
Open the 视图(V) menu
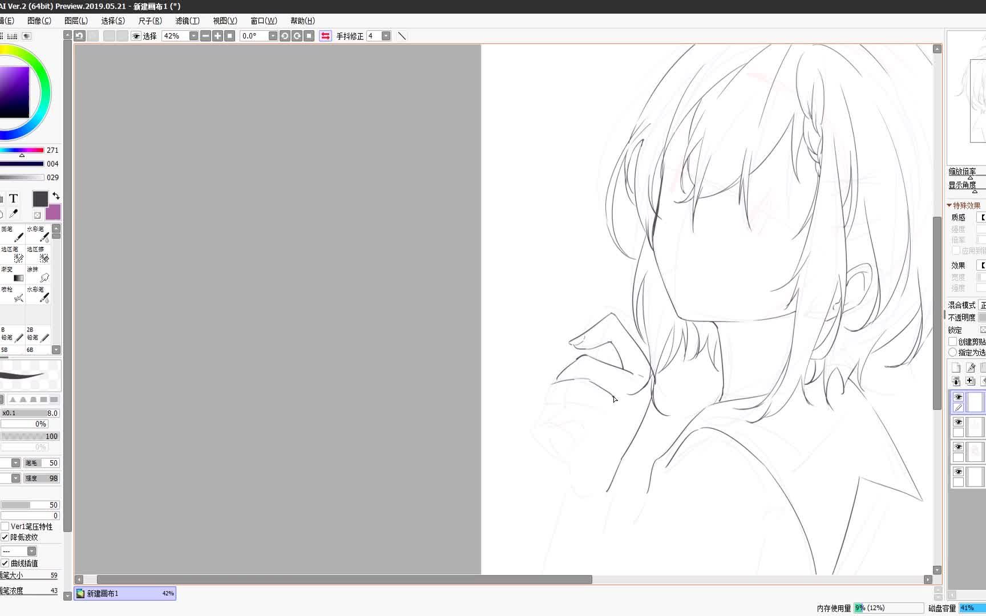pyautogui.click(x=225, y=21)
